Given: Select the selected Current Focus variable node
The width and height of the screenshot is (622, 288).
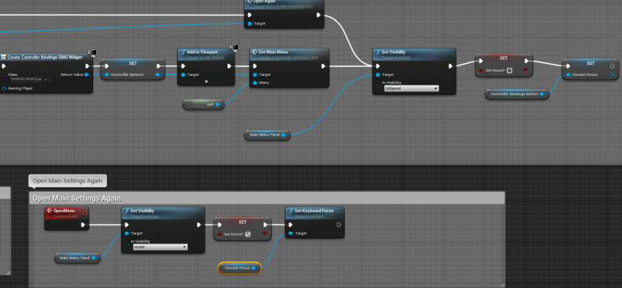Looking at the screenshot, I should point(236,267).
